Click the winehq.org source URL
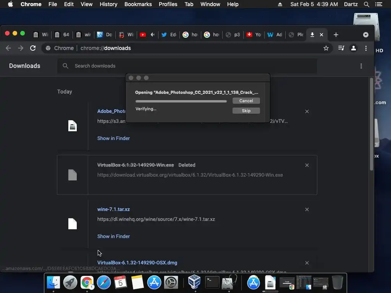 [156, 219]
